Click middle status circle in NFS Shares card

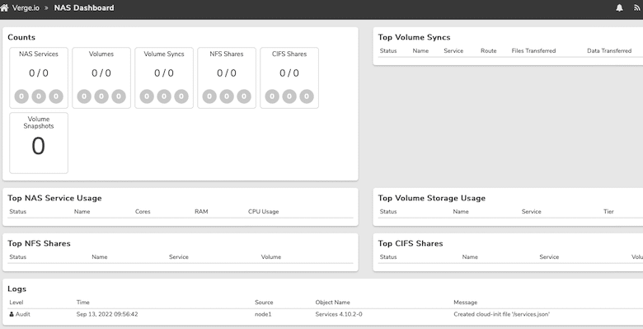[x=227, y=96]
